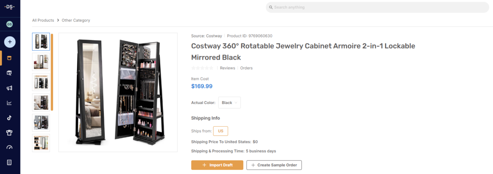Screen dimensions: 493x174
Task: Open the TikTok icon in sidebar
Action: [x=9, y=118]
